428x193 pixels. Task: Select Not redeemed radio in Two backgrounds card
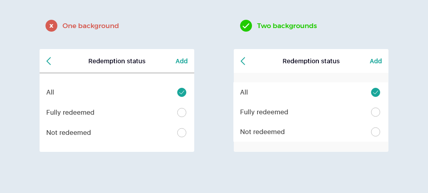pos(375,132)
